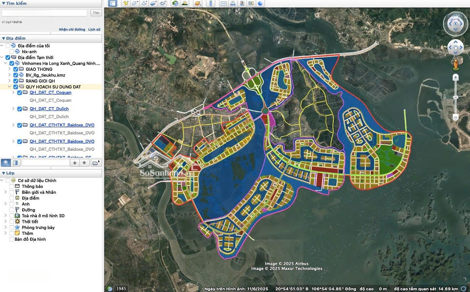Enable the Thời tiết layer checkbox

click(x=12, y=222)
